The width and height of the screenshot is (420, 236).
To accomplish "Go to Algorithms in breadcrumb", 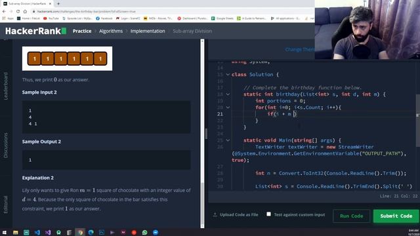I will 111,31.
